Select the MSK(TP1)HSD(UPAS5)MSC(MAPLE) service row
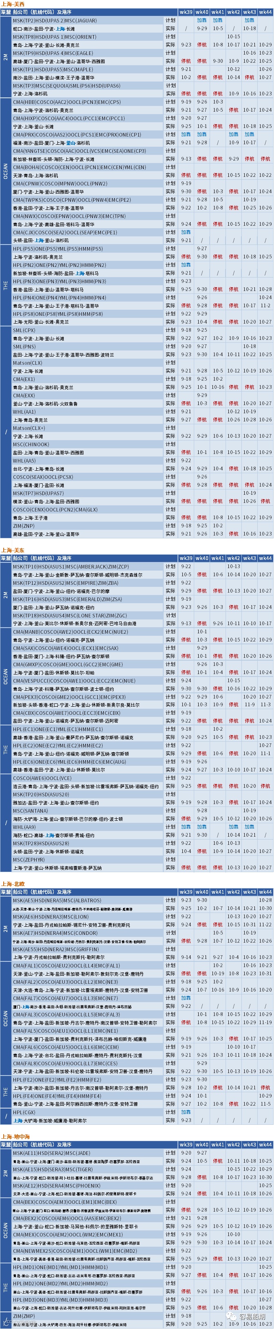This screenshot has height=1329, width=274. click(x=88, y=69)
